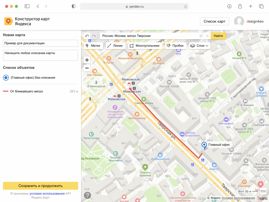
Task: Open the условия использования link in sidebar
Action: coord(47,194)
